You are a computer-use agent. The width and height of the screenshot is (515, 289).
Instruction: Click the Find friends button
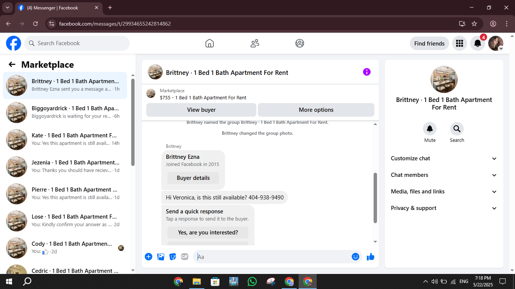[x=429, y=43]
